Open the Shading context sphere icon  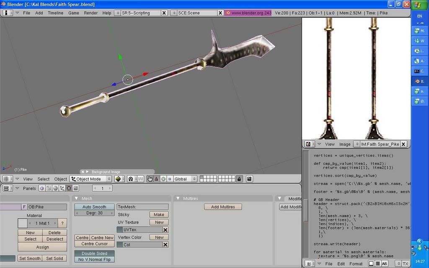tap(55, 188)
